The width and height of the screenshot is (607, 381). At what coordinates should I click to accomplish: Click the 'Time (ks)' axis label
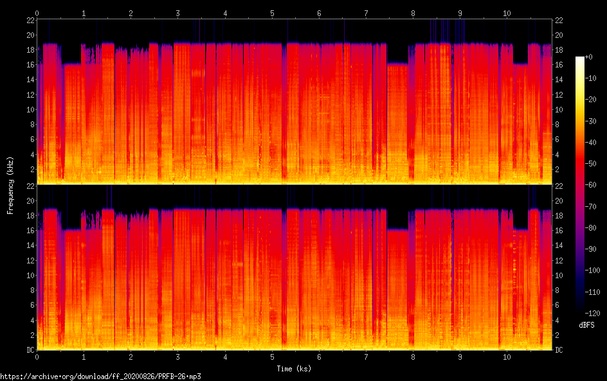pos(294,369)
